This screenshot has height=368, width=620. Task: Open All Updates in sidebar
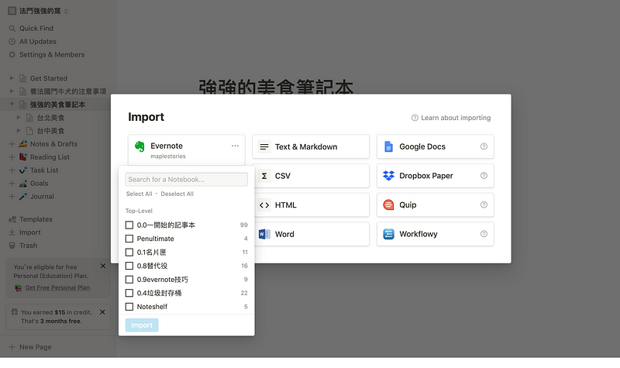[x=38, y=42]
